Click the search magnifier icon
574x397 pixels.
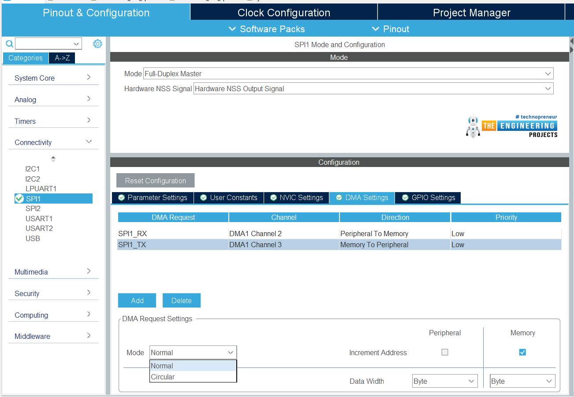[9, 44]
